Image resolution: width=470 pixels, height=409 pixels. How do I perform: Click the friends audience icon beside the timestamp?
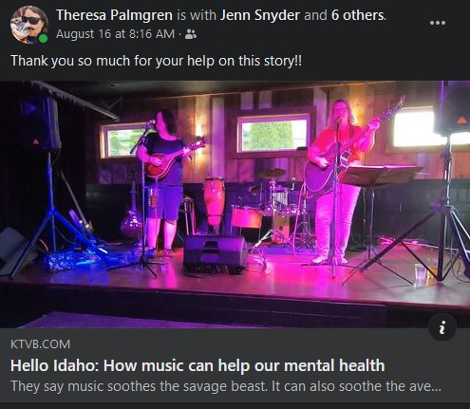point(191,34)
